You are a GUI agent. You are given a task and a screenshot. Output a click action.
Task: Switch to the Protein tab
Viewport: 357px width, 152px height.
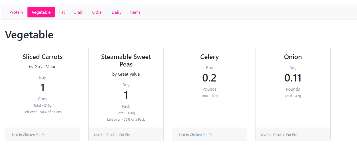[x=16, y=12]
